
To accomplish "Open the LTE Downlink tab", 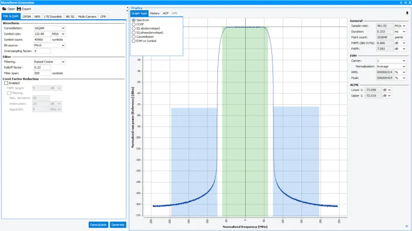I will coord(53,17).
